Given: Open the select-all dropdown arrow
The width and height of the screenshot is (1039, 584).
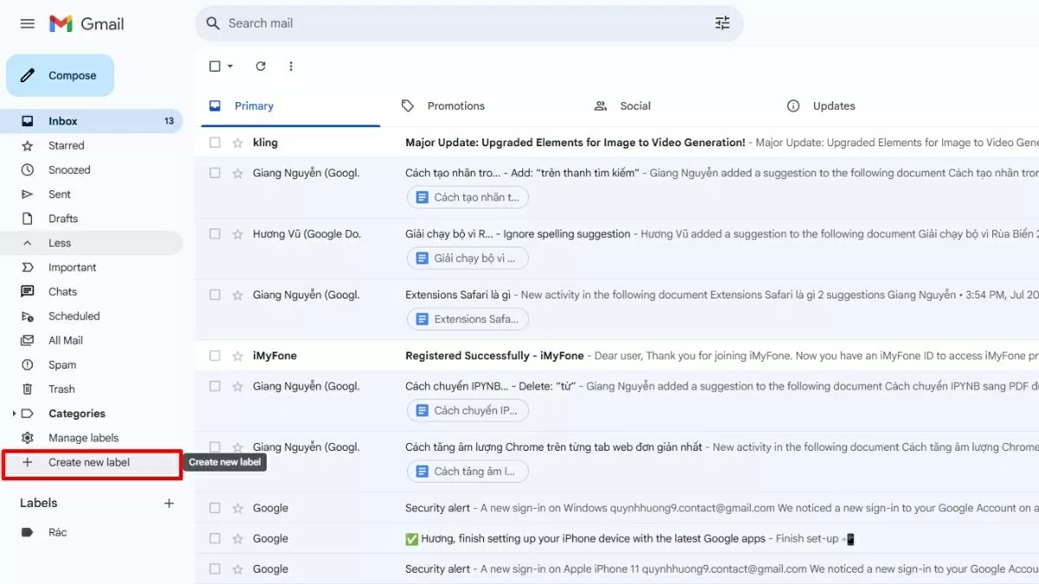Looking at the screenshot, I should coord(230,67).
